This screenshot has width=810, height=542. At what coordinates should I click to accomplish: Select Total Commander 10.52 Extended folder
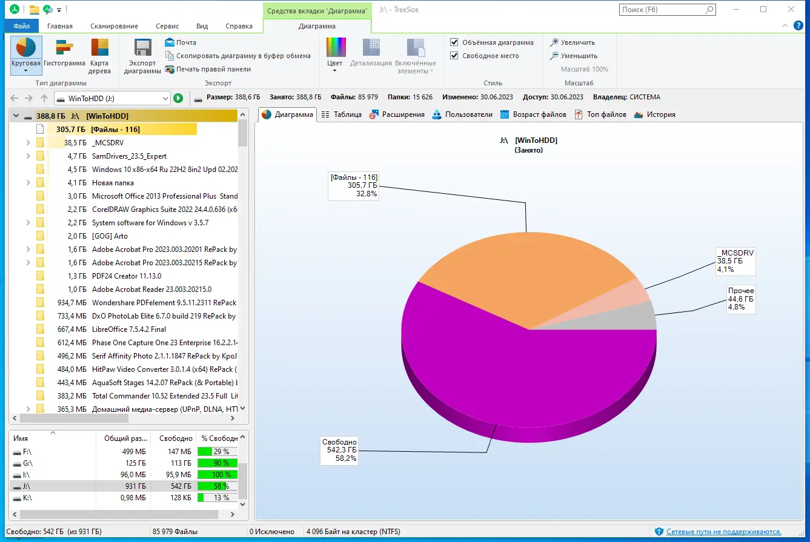click(x=164, y=395)
